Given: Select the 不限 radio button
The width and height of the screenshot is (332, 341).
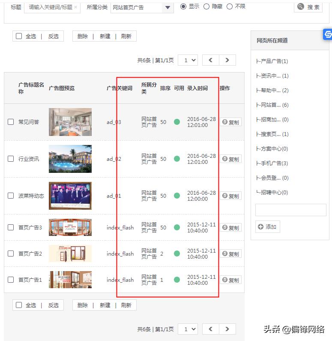Looking at the screenshot, I should tap(230, 6).
